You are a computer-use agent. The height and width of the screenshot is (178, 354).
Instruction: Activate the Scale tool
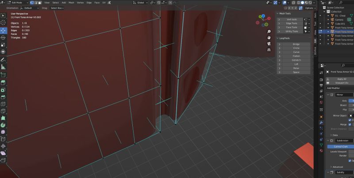click(x=3, y=45)
